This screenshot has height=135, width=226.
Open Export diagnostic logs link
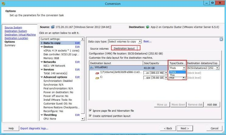pyautogui.click(x=34, y=128)
